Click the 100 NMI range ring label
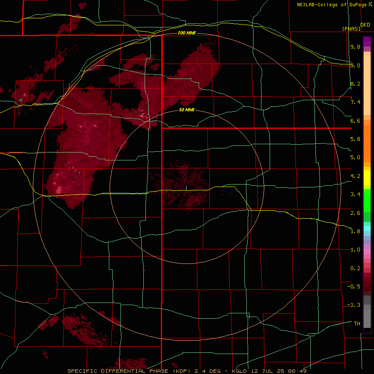374x374 pixels. click(187, 33)
